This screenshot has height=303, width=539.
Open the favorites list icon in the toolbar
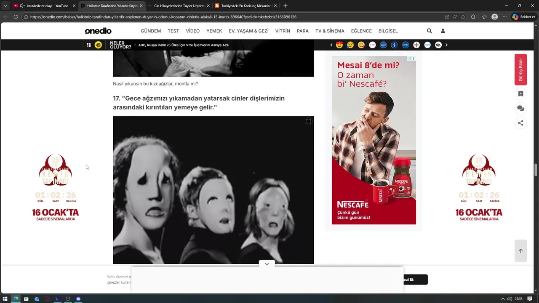[484, 17]
